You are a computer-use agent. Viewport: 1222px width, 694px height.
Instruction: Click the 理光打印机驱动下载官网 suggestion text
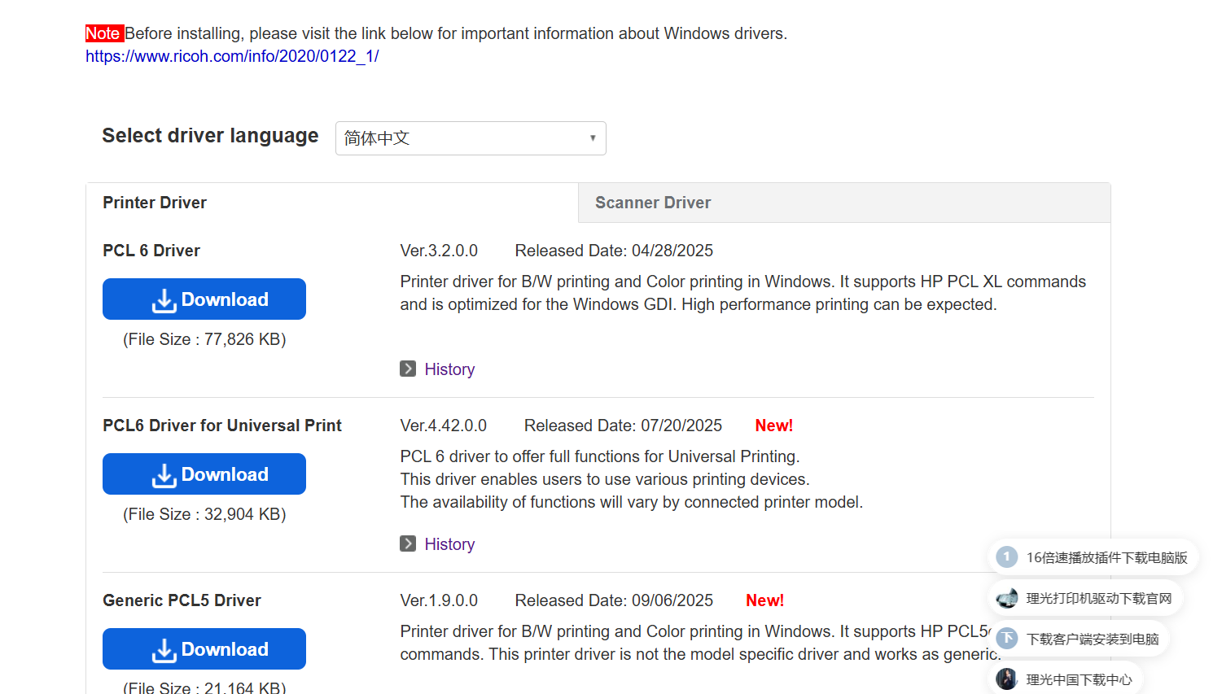tap(1098, 598)
